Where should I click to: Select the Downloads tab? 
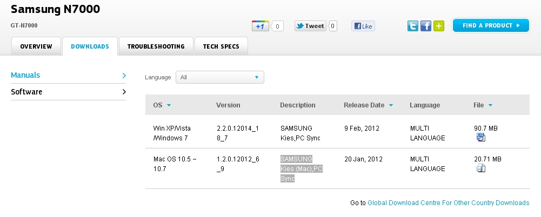tap(90, 46)
